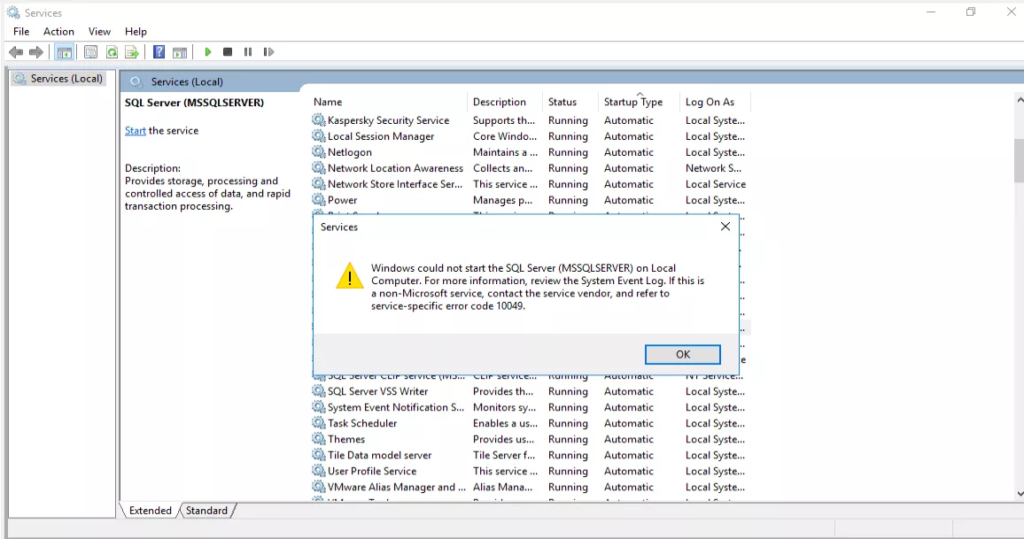Start the service with the green play icon
Screen dimensions: 1024x539
tap(207, 52)
